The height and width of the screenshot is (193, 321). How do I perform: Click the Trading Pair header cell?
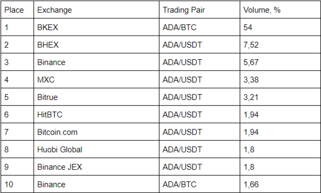click(x=184, y=10)
